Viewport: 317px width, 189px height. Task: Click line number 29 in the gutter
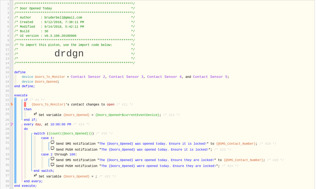[x=7, y=133]
